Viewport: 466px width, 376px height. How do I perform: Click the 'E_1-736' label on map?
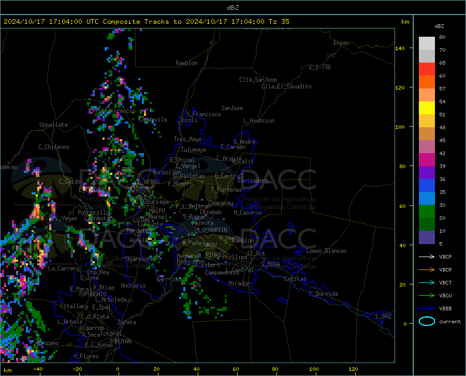pyautogui.click(x=320, y=67)
